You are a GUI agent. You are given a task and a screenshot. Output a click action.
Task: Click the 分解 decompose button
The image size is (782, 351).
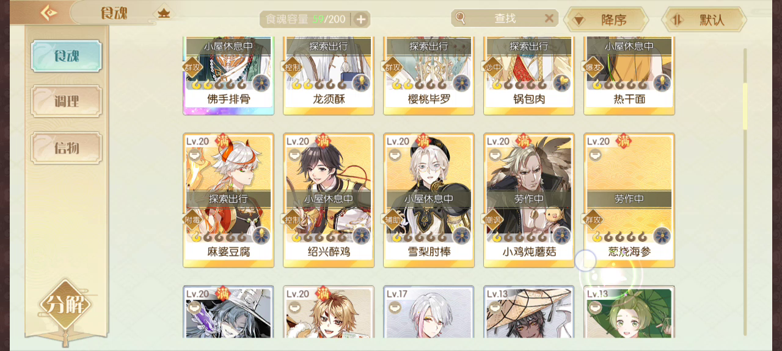point(65,304)
